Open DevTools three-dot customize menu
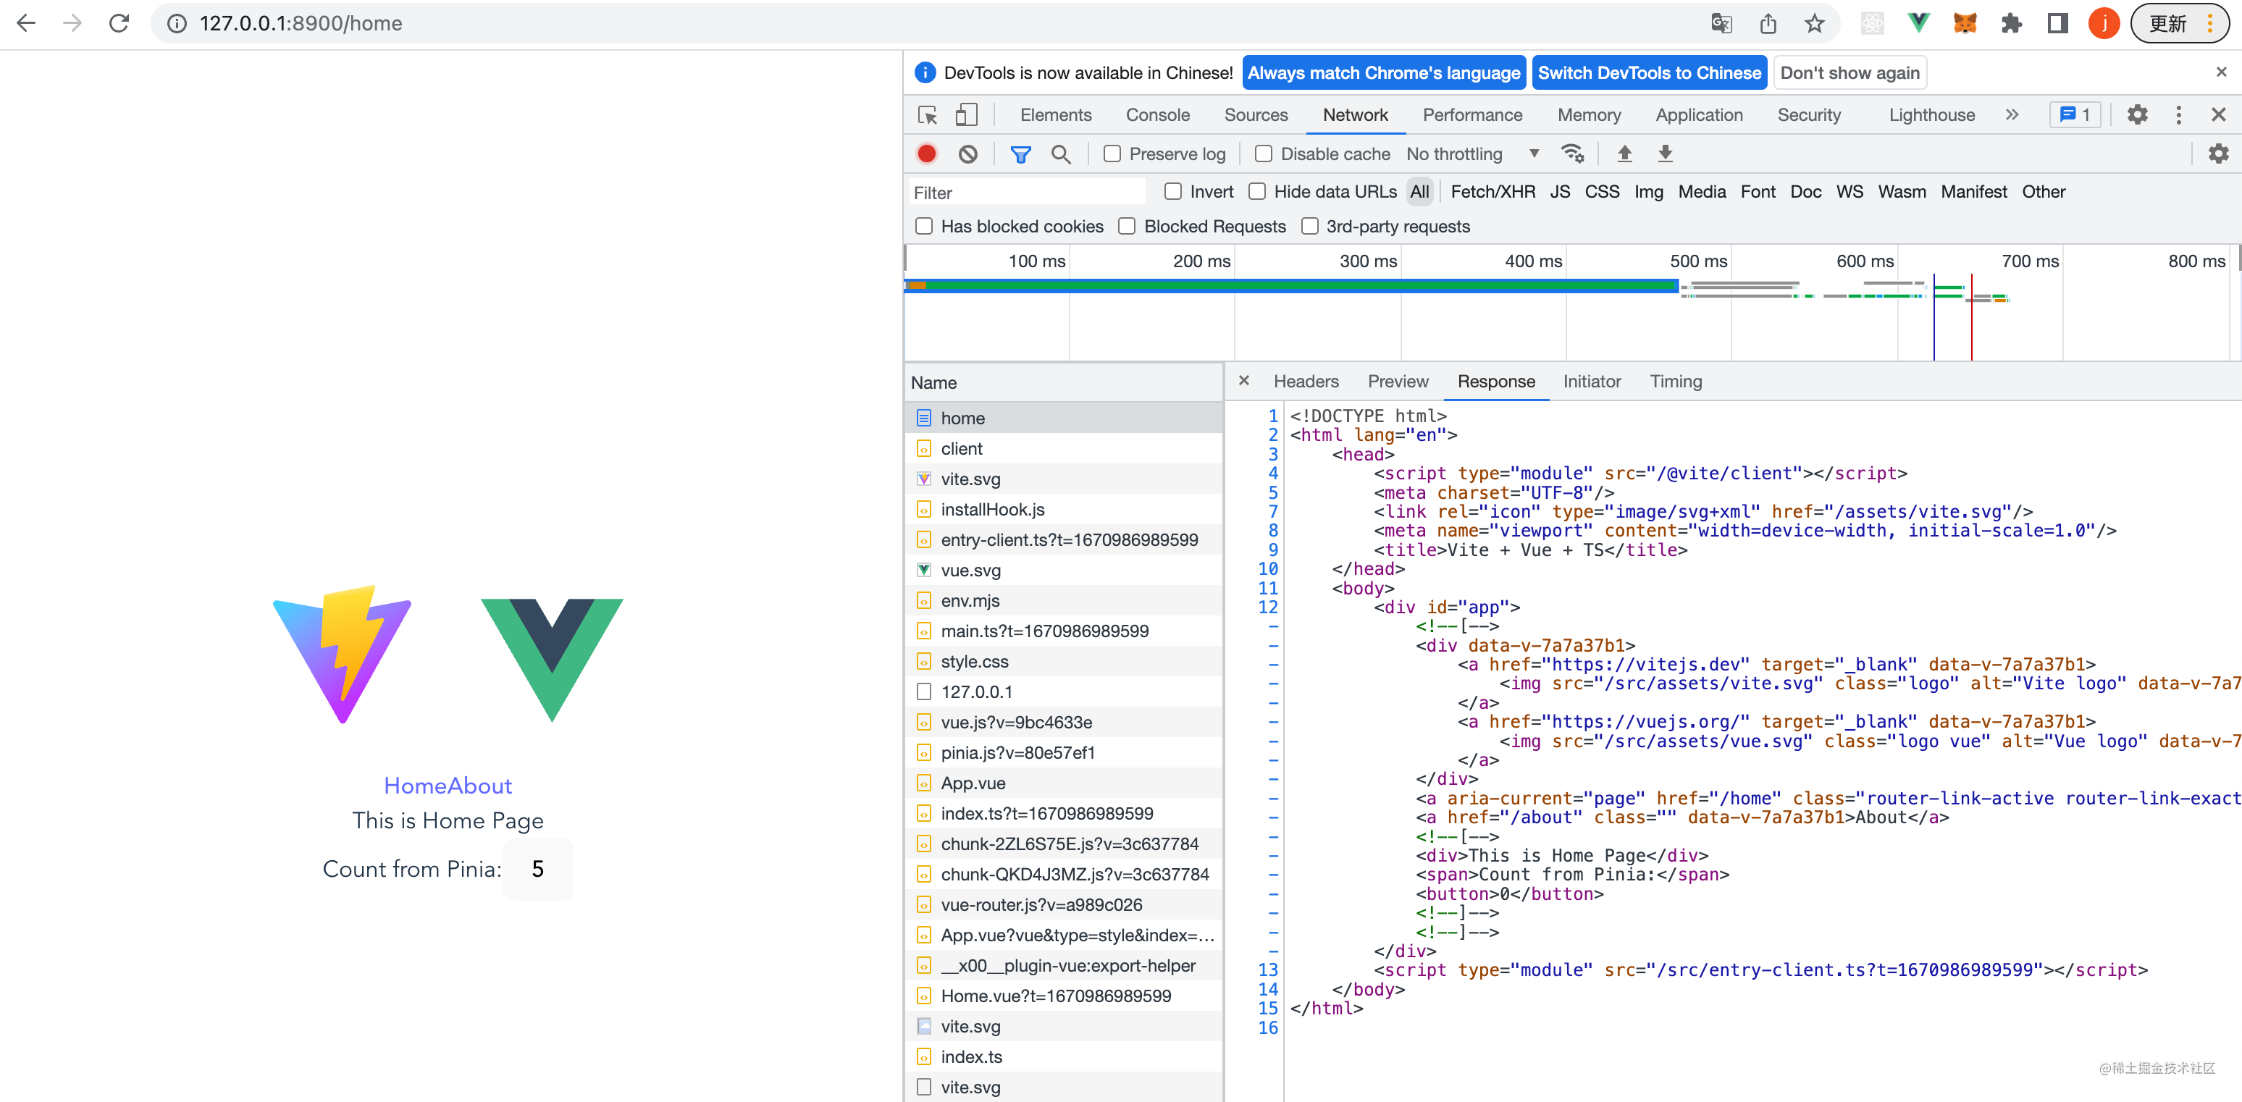 pyautogui.click(x=2178, y=115)
